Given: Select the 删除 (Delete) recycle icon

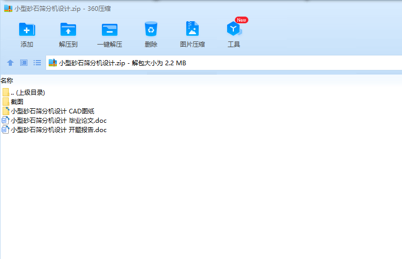Looking at the screenshot, I should 151,29.
